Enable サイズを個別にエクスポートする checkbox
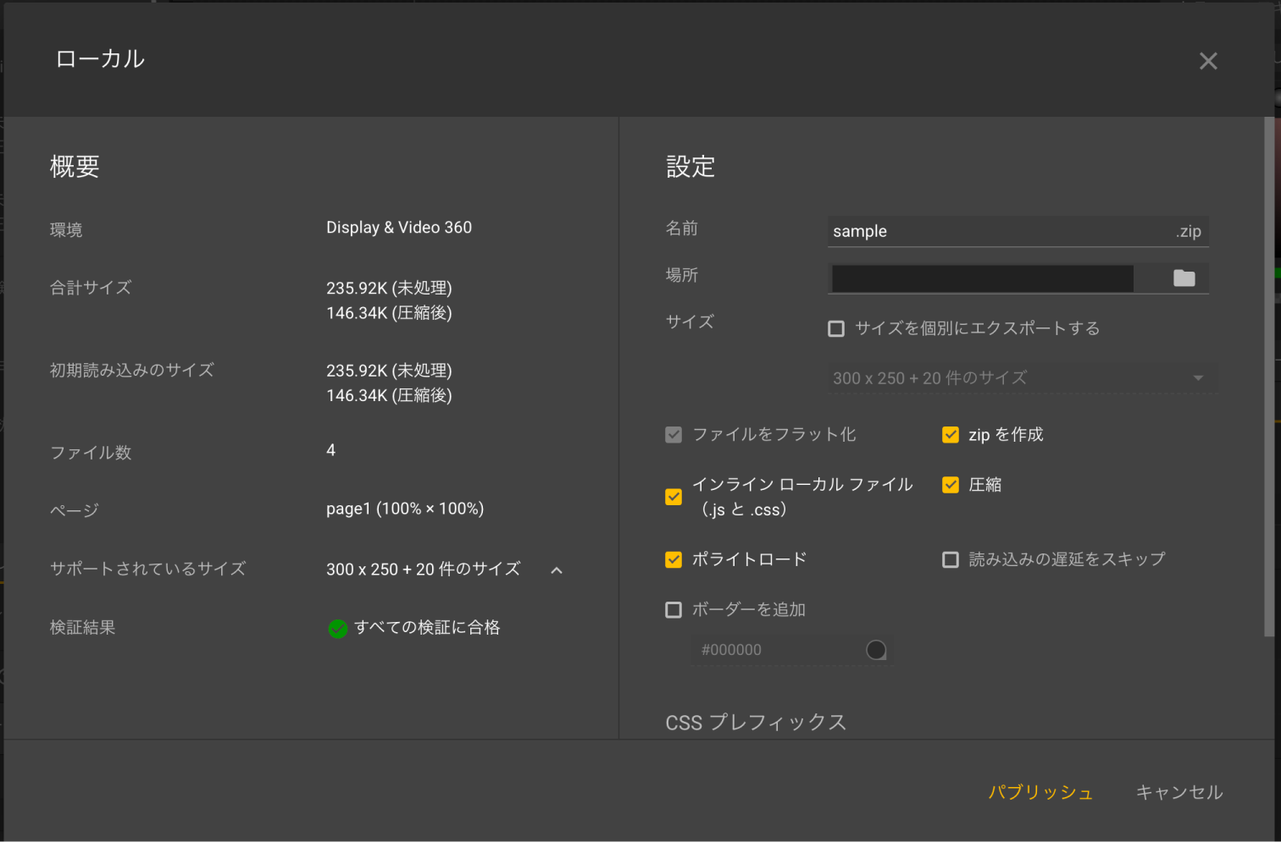 836,328
